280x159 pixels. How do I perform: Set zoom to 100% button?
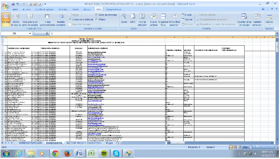tap(132, 18)
